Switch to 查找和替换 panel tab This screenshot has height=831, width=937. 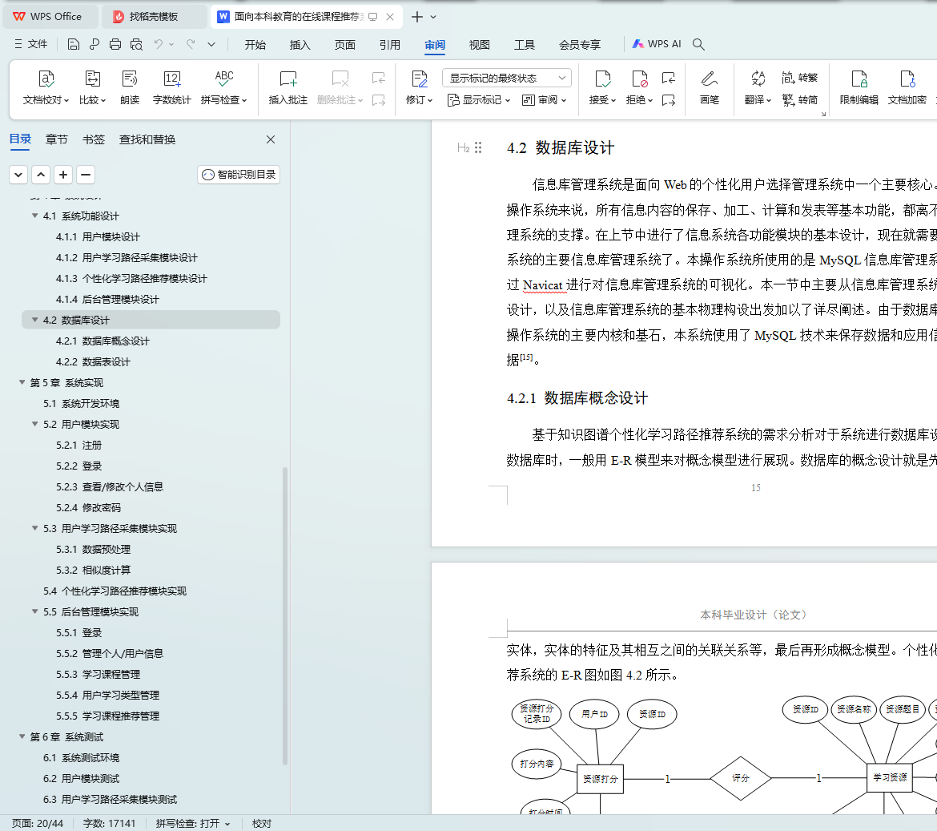147,139
